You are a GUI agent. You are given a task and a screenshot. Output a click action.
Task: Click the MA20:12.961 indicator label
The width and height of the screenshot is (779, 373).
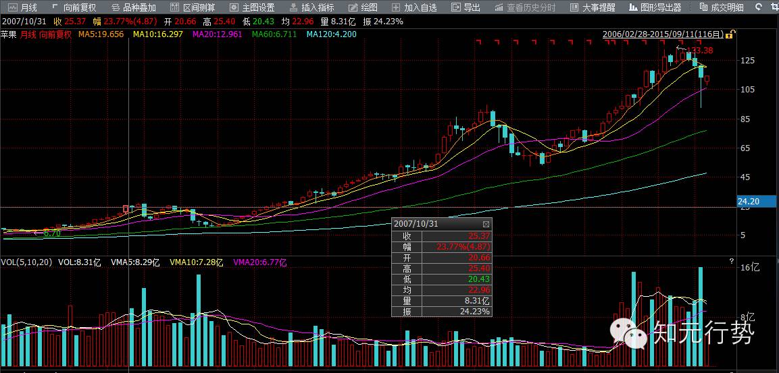(x=218, y=34)
